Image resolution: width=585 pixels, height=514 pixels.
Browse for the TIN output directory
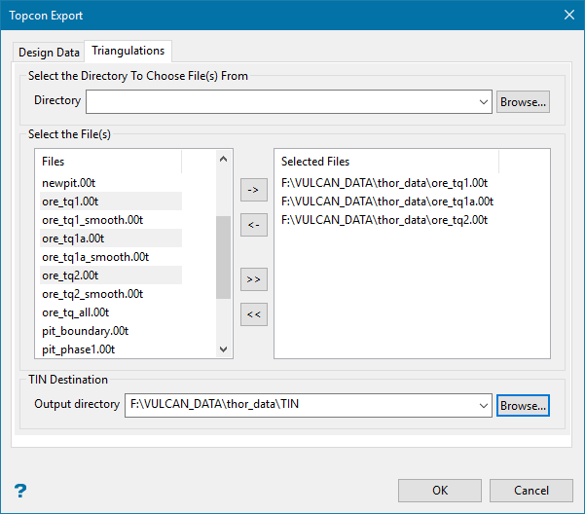[523, 405]
